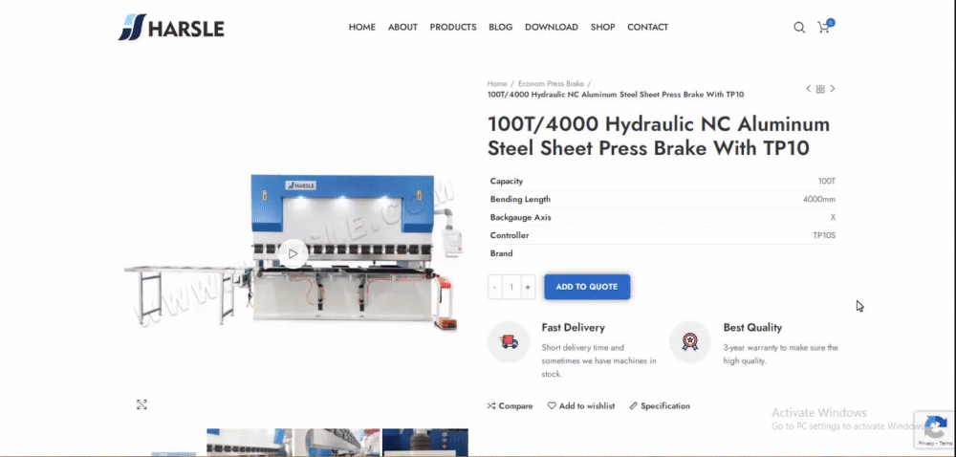Viewport: 956px width, 457px height.
Task: Click the 'Capacity' label
Action: tap(507, 181)
